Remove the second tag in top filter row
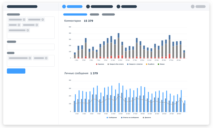This screenshot has height=128, width=213. [43, 20]
